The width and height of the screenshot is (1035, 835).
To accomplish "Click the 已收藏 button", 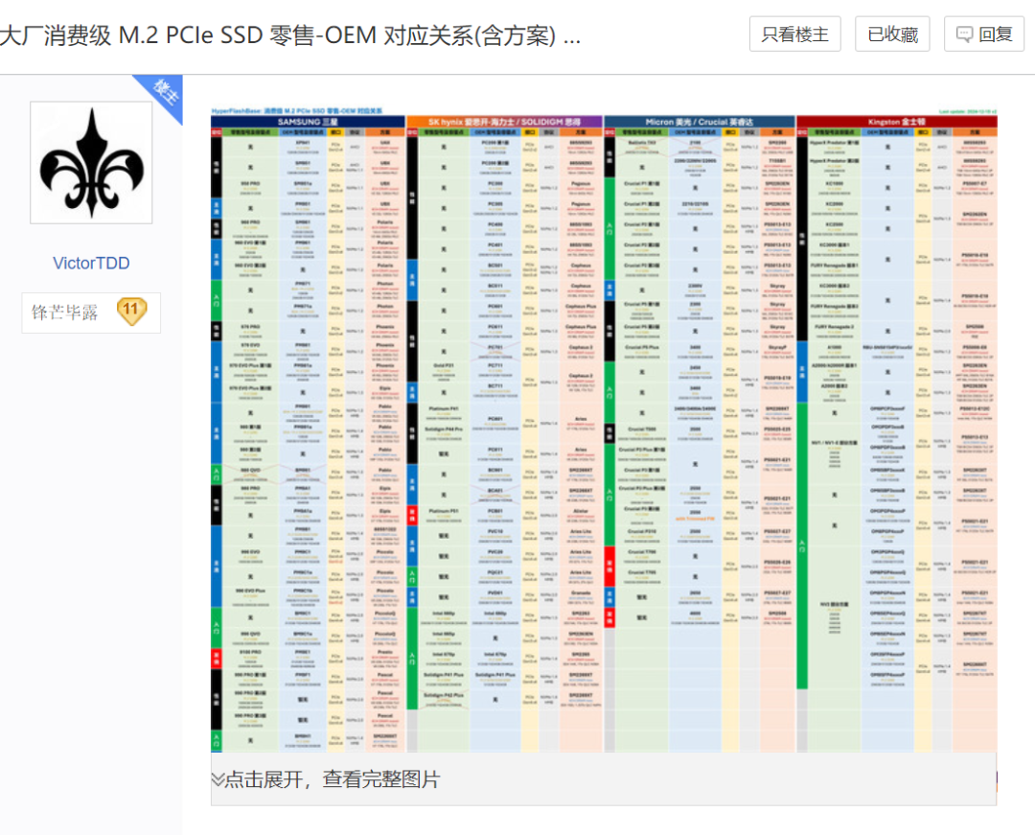I will tap(892, 35).
